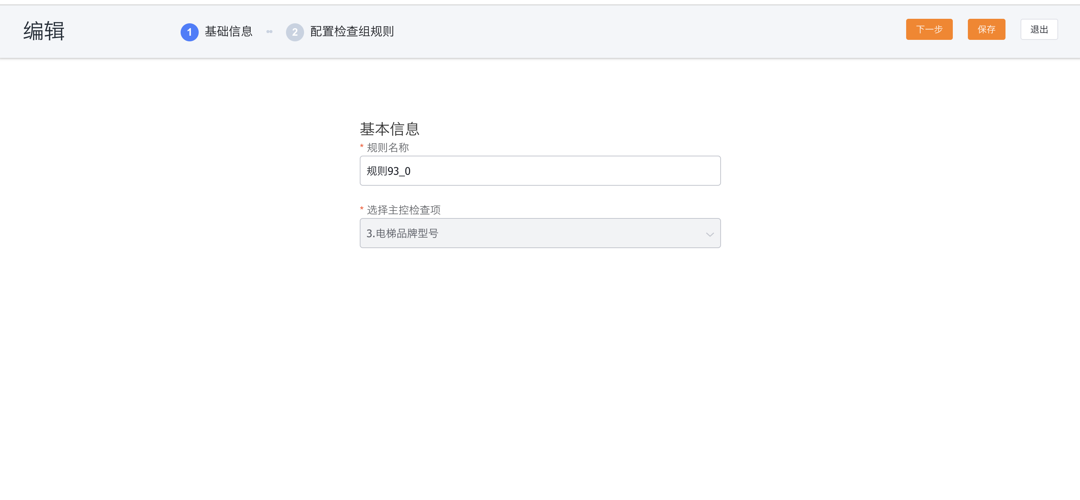Click the 选择主控检查项 field label
This screenshot has width=1080, height=500.
[x=403, y=210]
